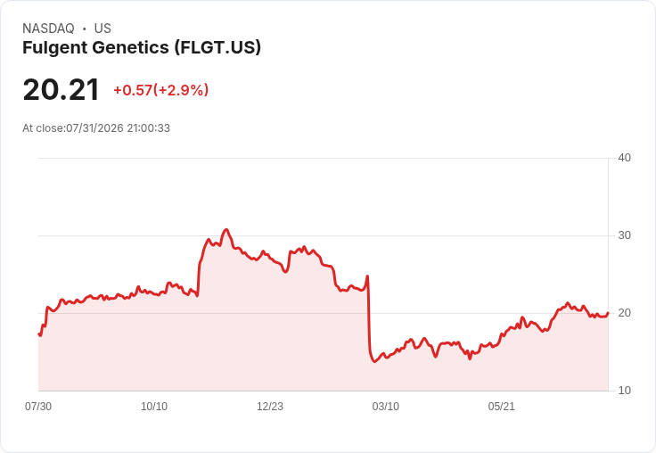Image resolution: width=656 pixels, height=453 pixels.
Task: Click the 20 price axis label
Action: [x=624, y=313]
